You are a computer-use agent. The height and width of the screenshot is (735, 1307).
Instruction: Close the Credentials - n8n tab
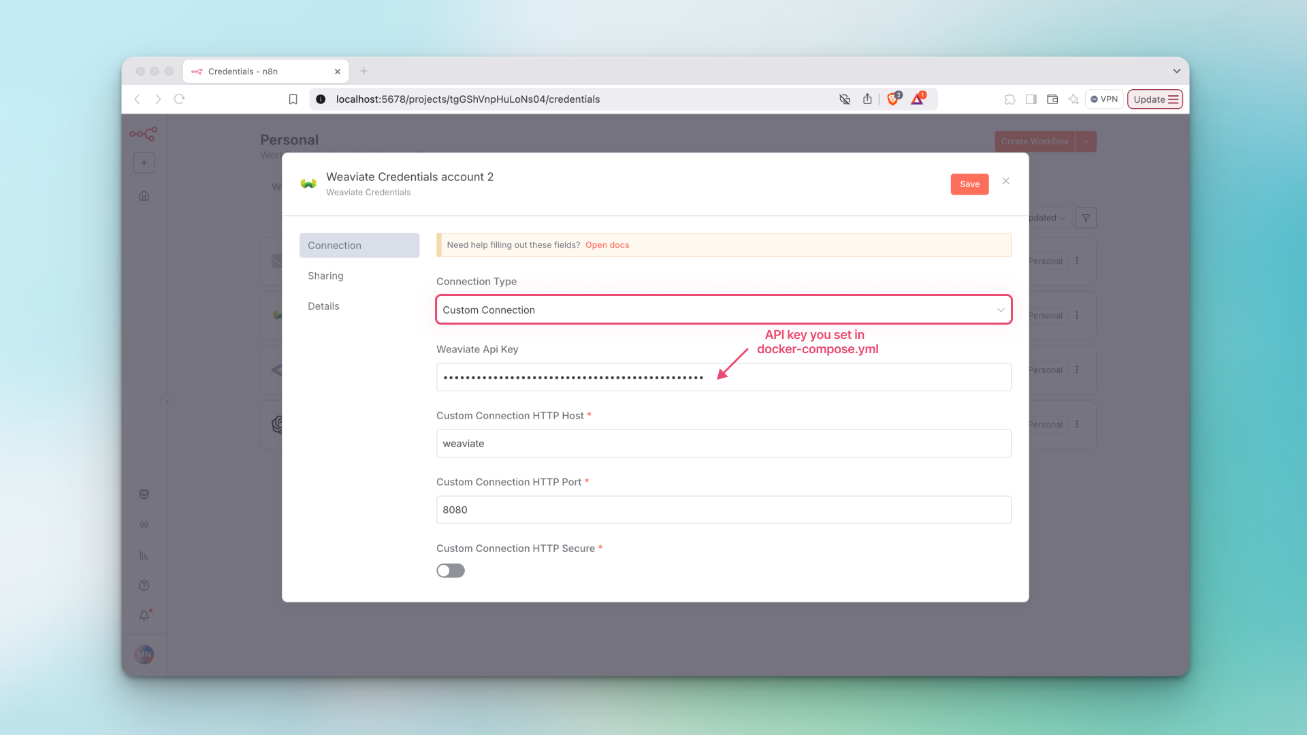338,71
